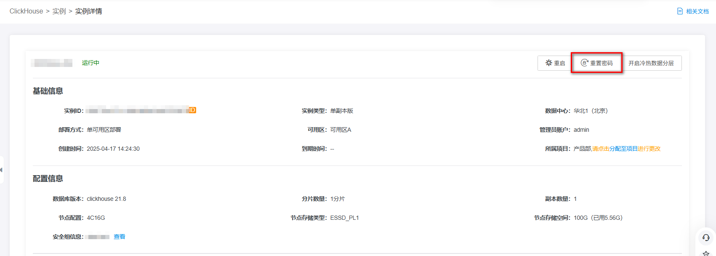Click the blurred instance name beside 运行中
Screen dimensions: 716x256
tap(52, 63)
